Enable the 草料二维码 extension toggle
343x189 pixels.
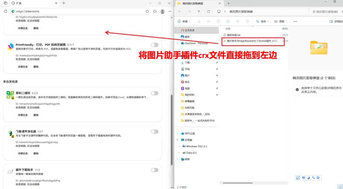coord(155,93)
